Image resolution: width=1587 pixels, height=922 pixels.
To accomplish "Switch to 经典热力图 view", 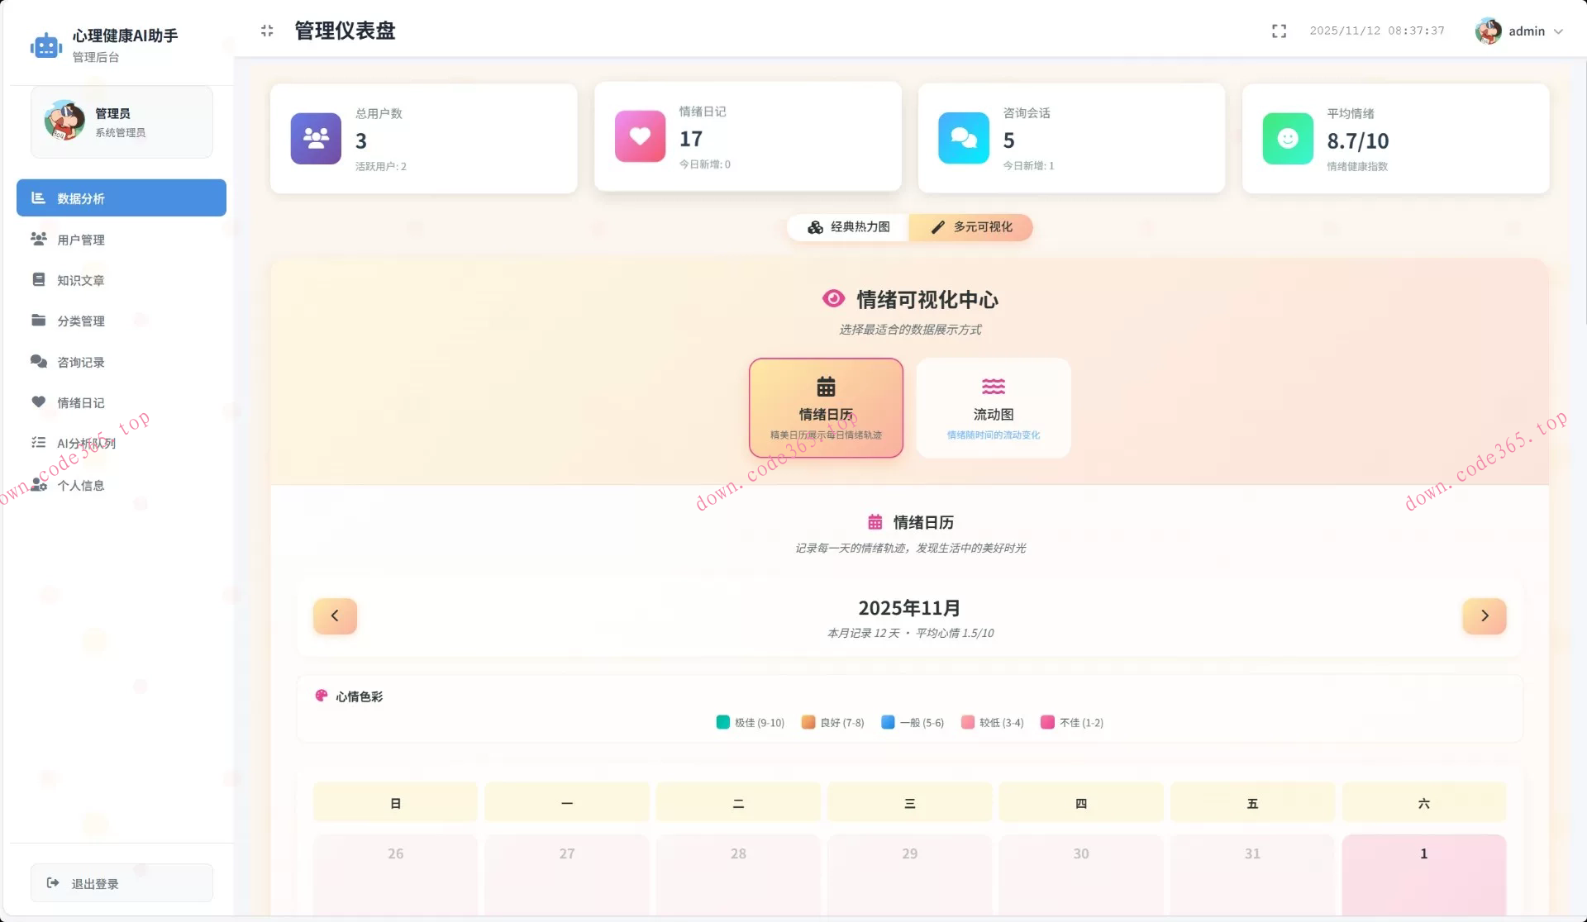I will coord(848,227).
